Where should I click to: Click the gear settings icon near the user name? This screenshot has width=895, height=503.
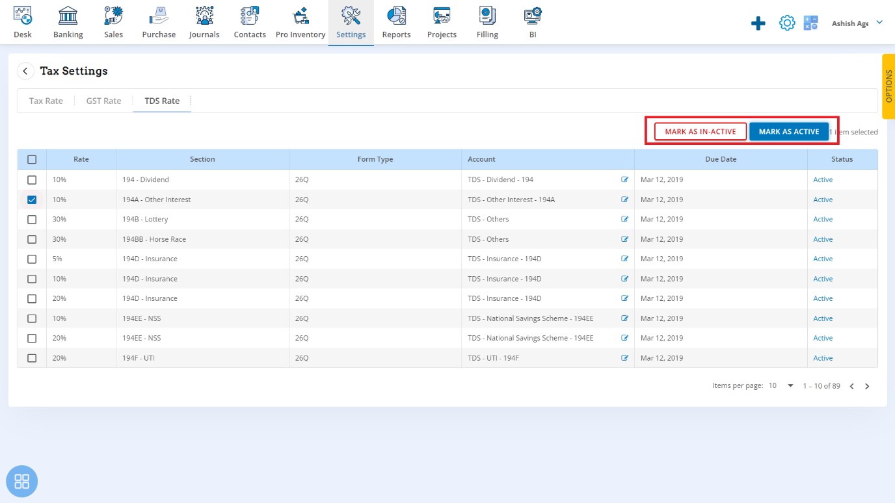pyautogui.click(x=787, y=23)
